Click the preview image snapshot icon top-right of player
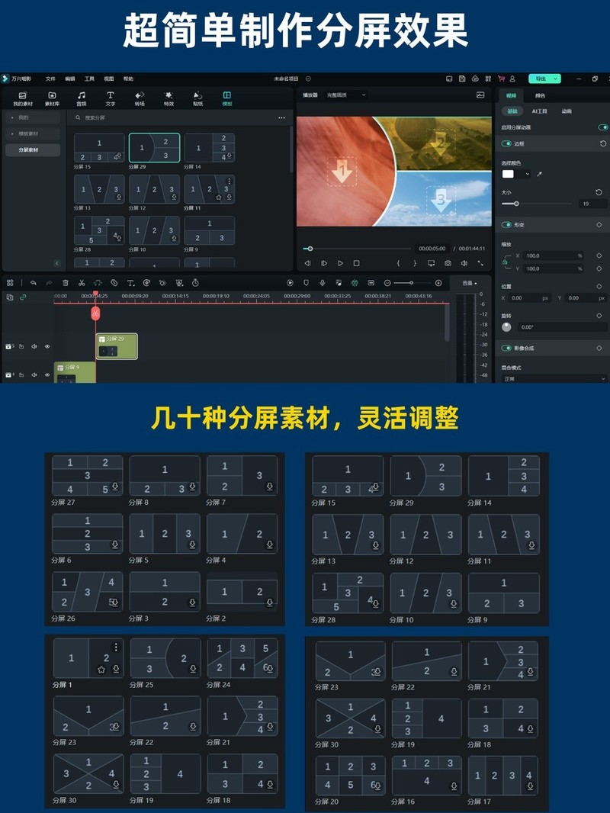610x813 pixels. pos(480,95)
